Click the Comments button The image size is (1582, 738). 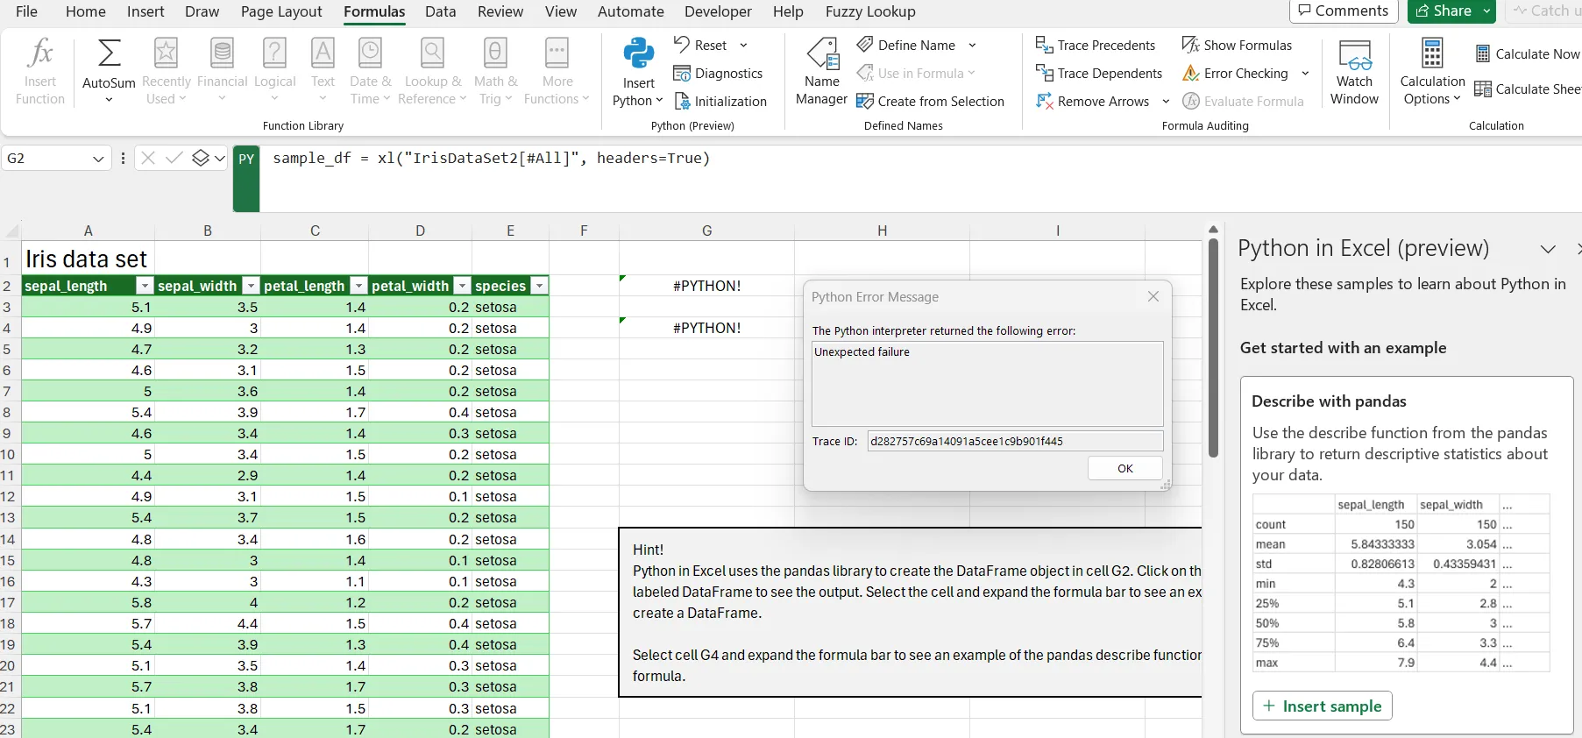[1344, 11]
